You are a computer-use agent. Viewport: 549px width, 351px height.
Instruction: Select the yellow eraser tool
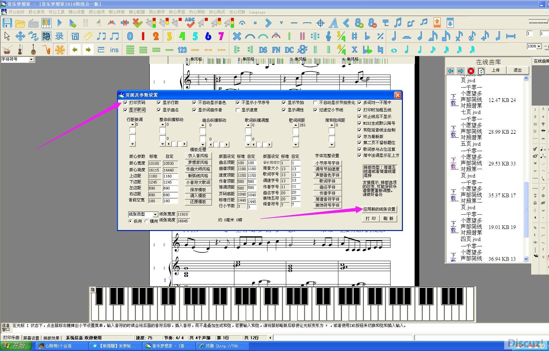click(88, 36)
